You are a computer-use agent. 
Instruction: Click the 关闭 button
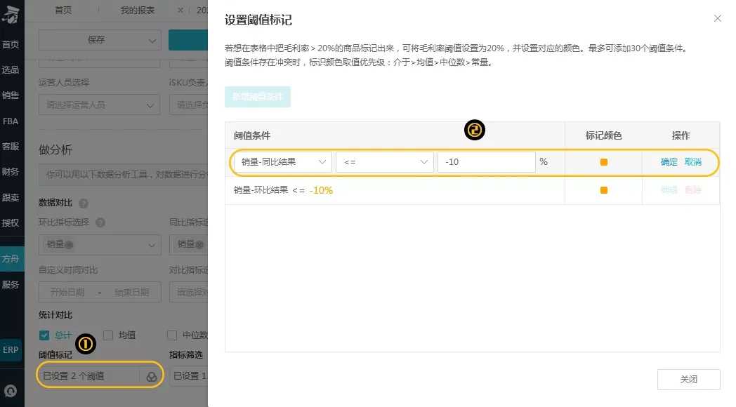[x=688, y=380]
